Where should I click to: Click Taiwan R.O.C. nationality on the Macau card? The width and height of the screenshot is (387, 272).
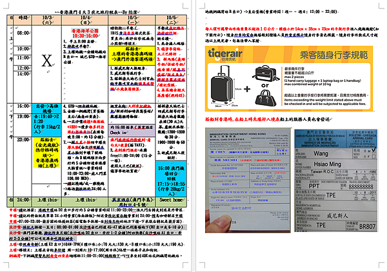322,171
